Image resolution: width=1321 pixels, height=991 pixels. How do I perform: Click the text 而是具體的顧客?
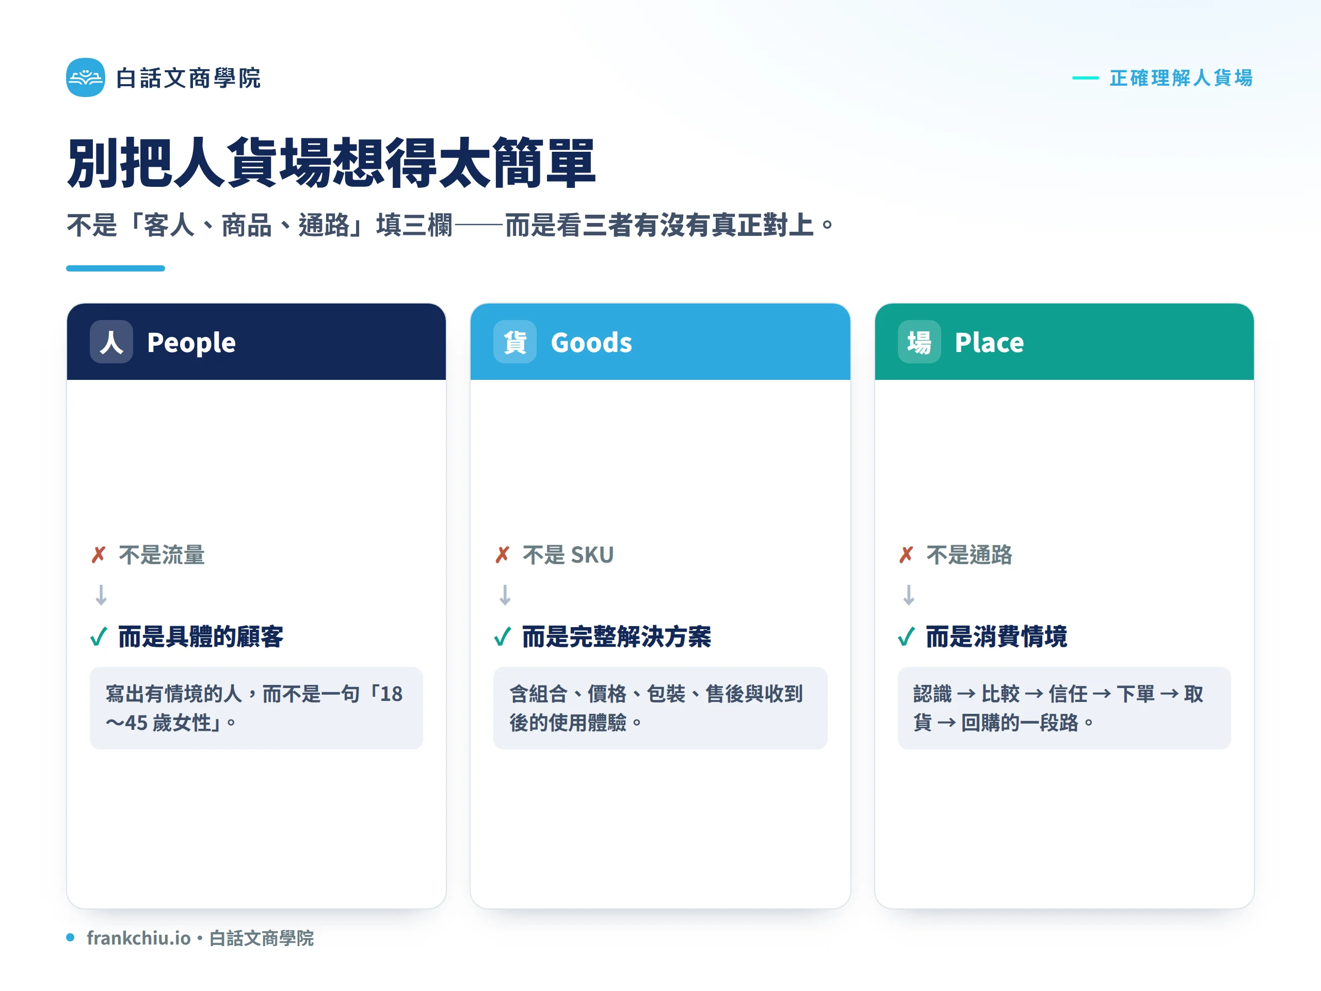tap(201, 637)
